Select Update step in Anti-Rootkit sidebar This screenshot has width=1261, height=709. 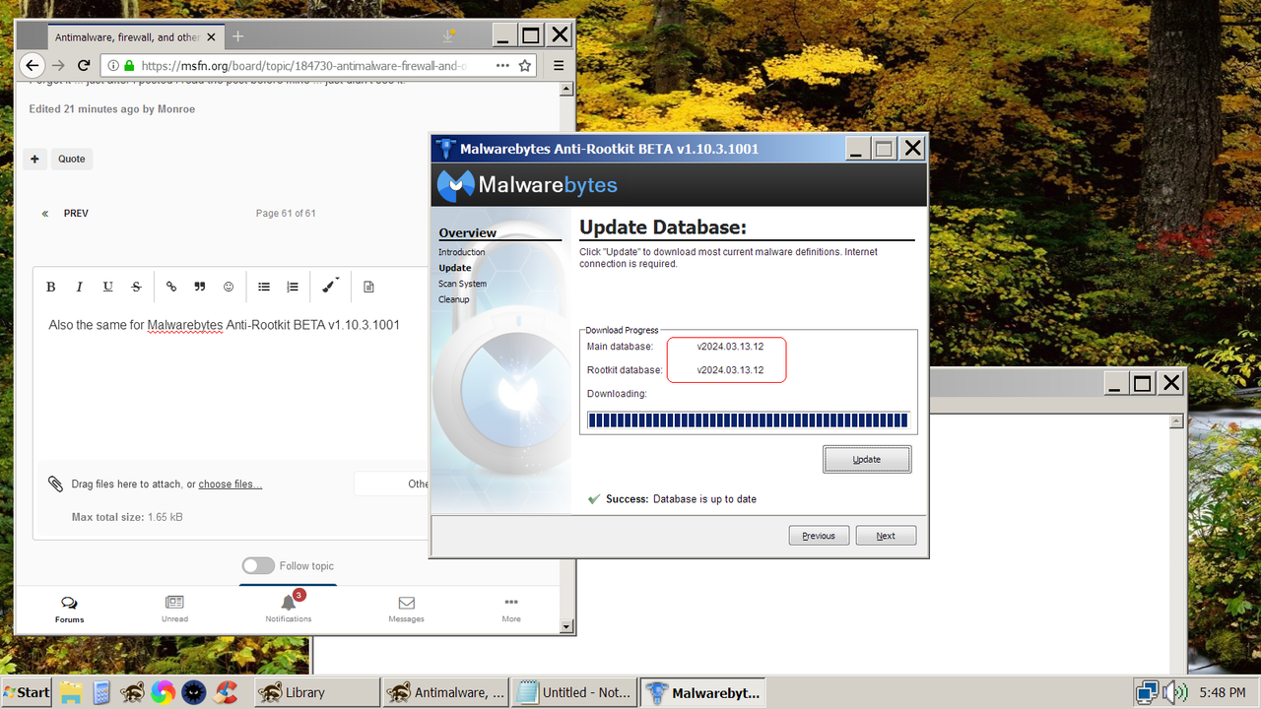[x=455, y=268]
